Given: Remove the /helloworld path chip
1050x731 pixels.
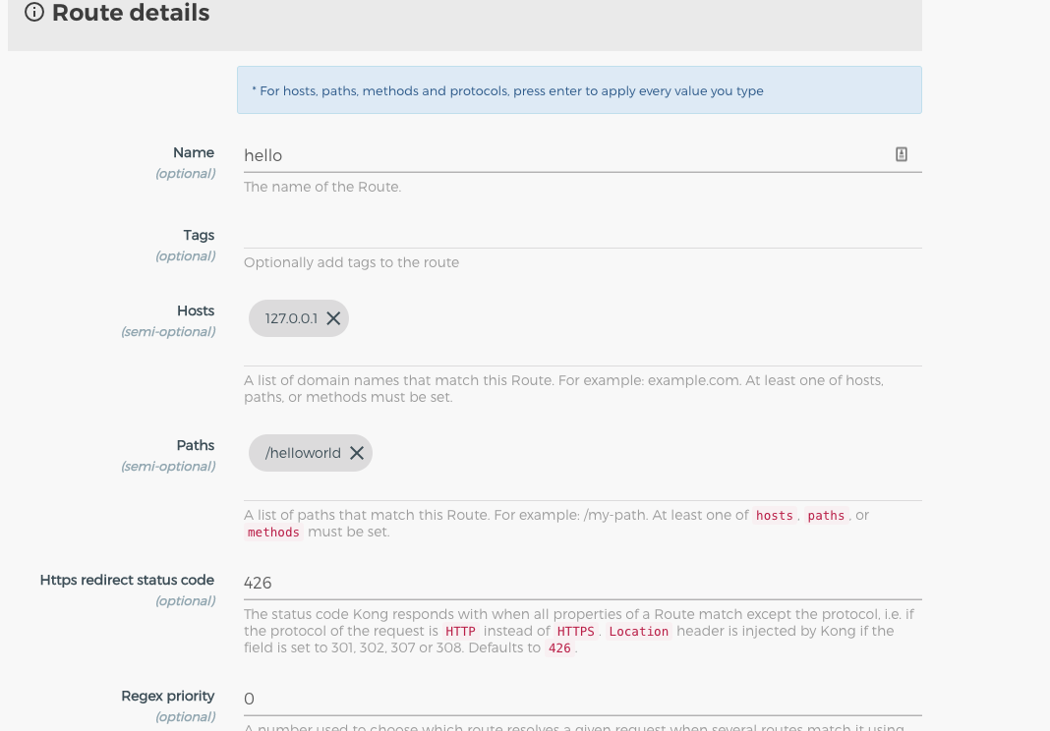Looking at the screenshot, I should coord(357,453).
